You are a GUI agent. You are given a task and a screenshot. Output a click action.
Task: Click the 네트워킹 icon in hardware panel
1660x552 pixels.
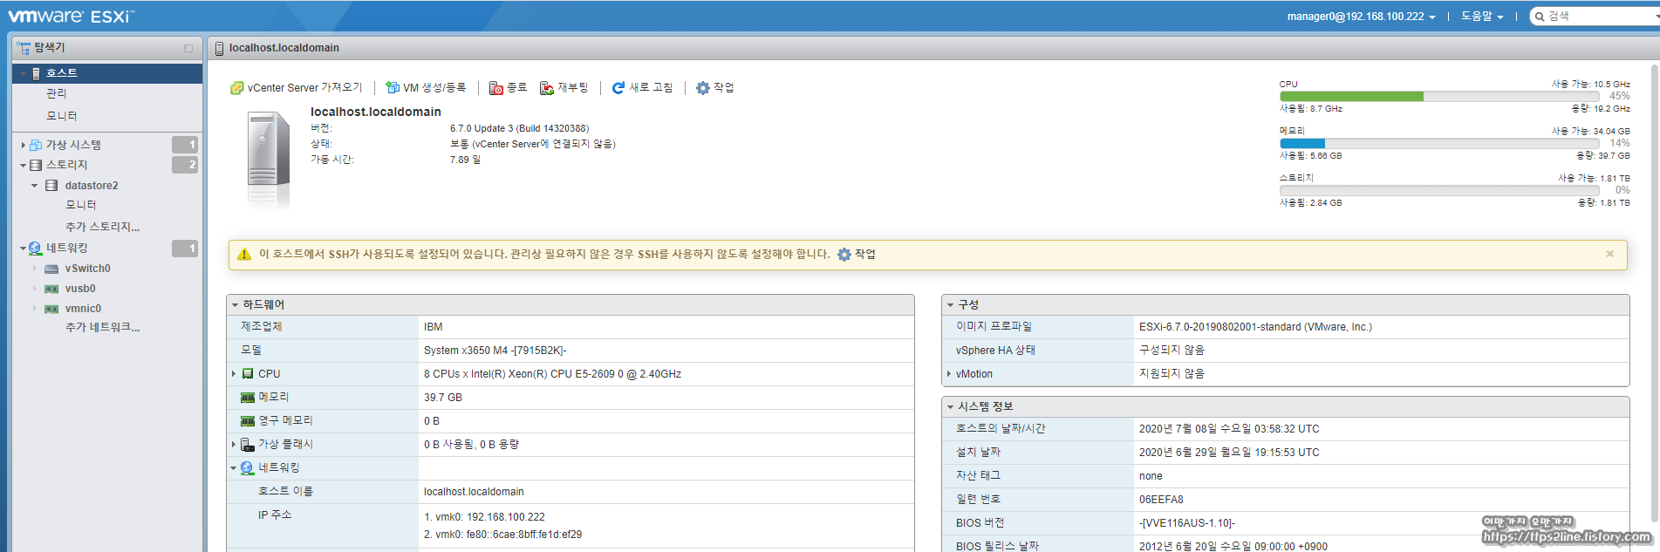tap(248, 468)
